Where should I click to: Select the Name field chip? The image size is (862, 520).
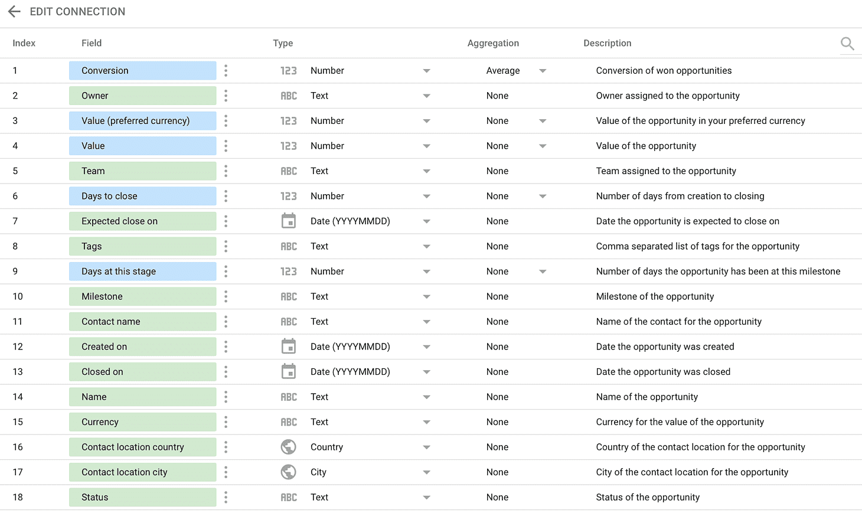click(x=142, y=397)
